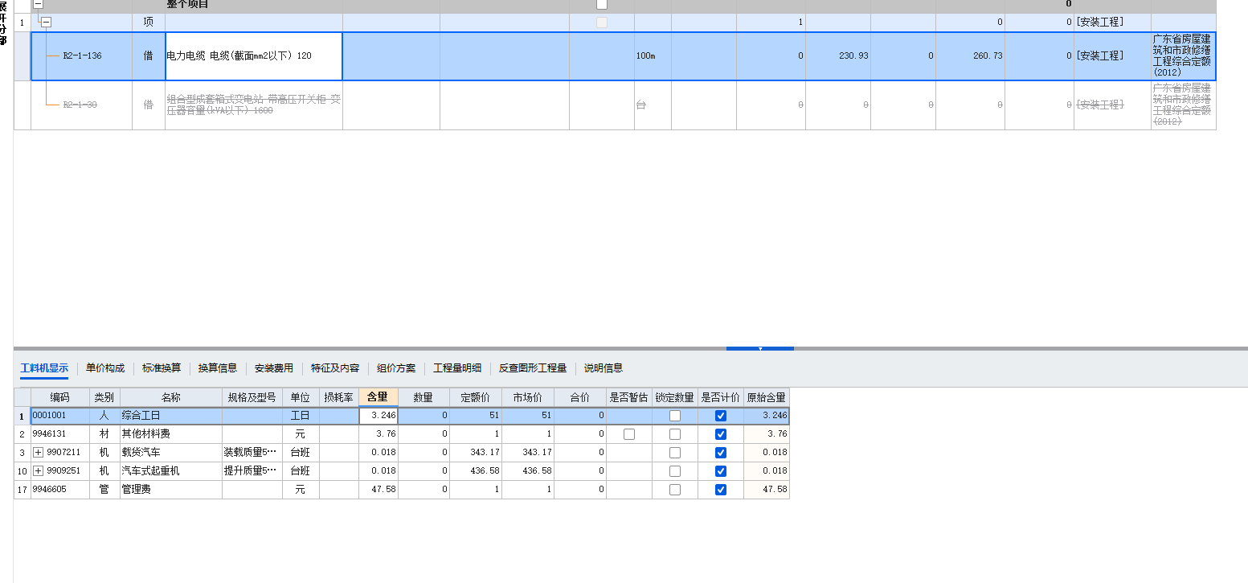Image resolution: width=1248 pixels, height=583 pixels.
Task: Click the 含量 column header
Action: tap(378, 397)
